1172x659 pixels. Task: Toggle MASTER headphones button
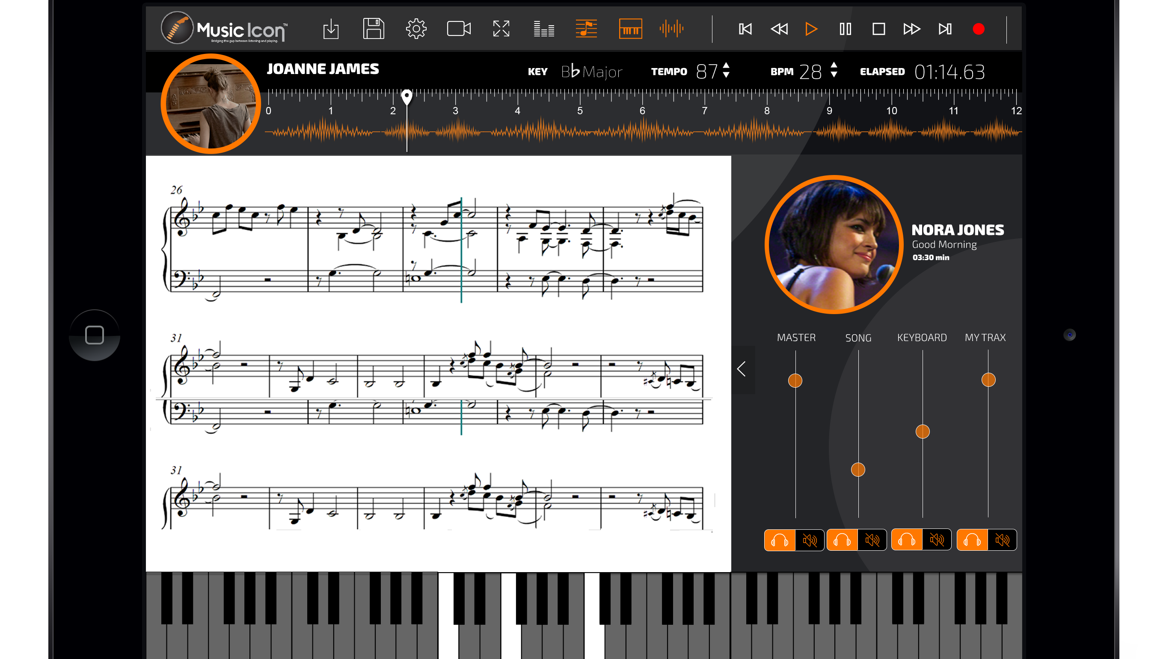[x=779, y=540]
